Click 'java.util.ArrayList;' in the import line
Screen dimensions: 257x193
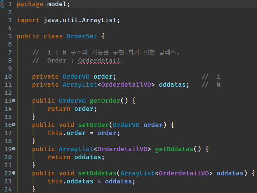click(x=82, y=20)
